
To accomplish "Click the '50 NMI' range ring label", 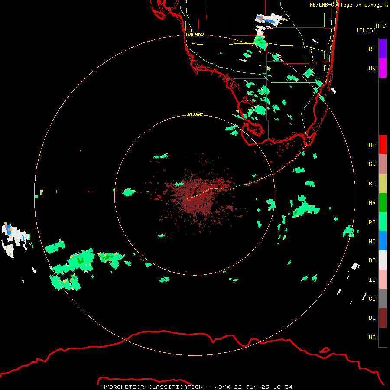I will click(195, 114).
